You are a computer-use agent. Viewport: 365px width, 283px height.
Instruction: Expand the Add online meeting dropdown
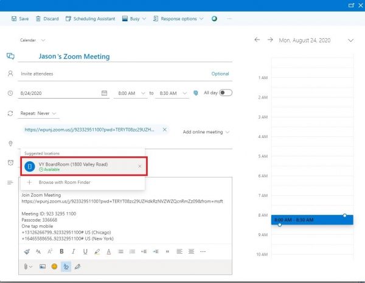point(206,132)
